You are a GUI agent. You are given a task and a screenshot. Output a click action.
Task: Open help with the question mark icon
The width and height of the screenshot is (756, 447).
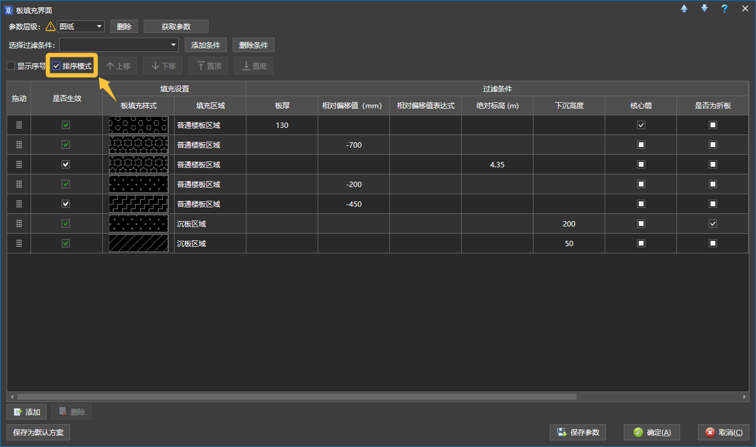(724, 8)
